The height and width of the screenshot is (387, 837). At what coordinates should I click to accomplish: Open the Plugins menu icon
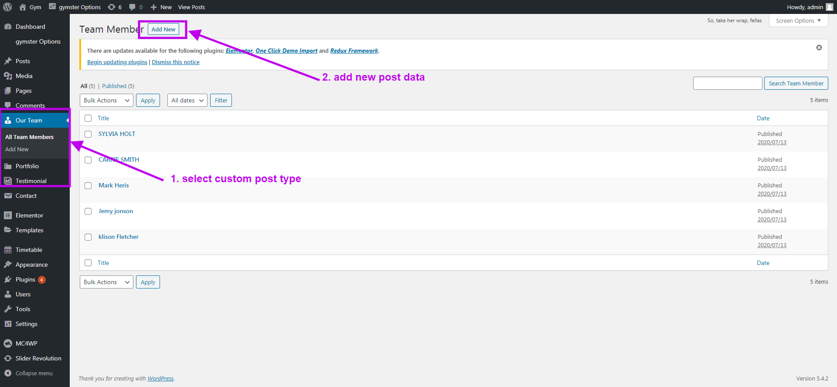point(8,279)
